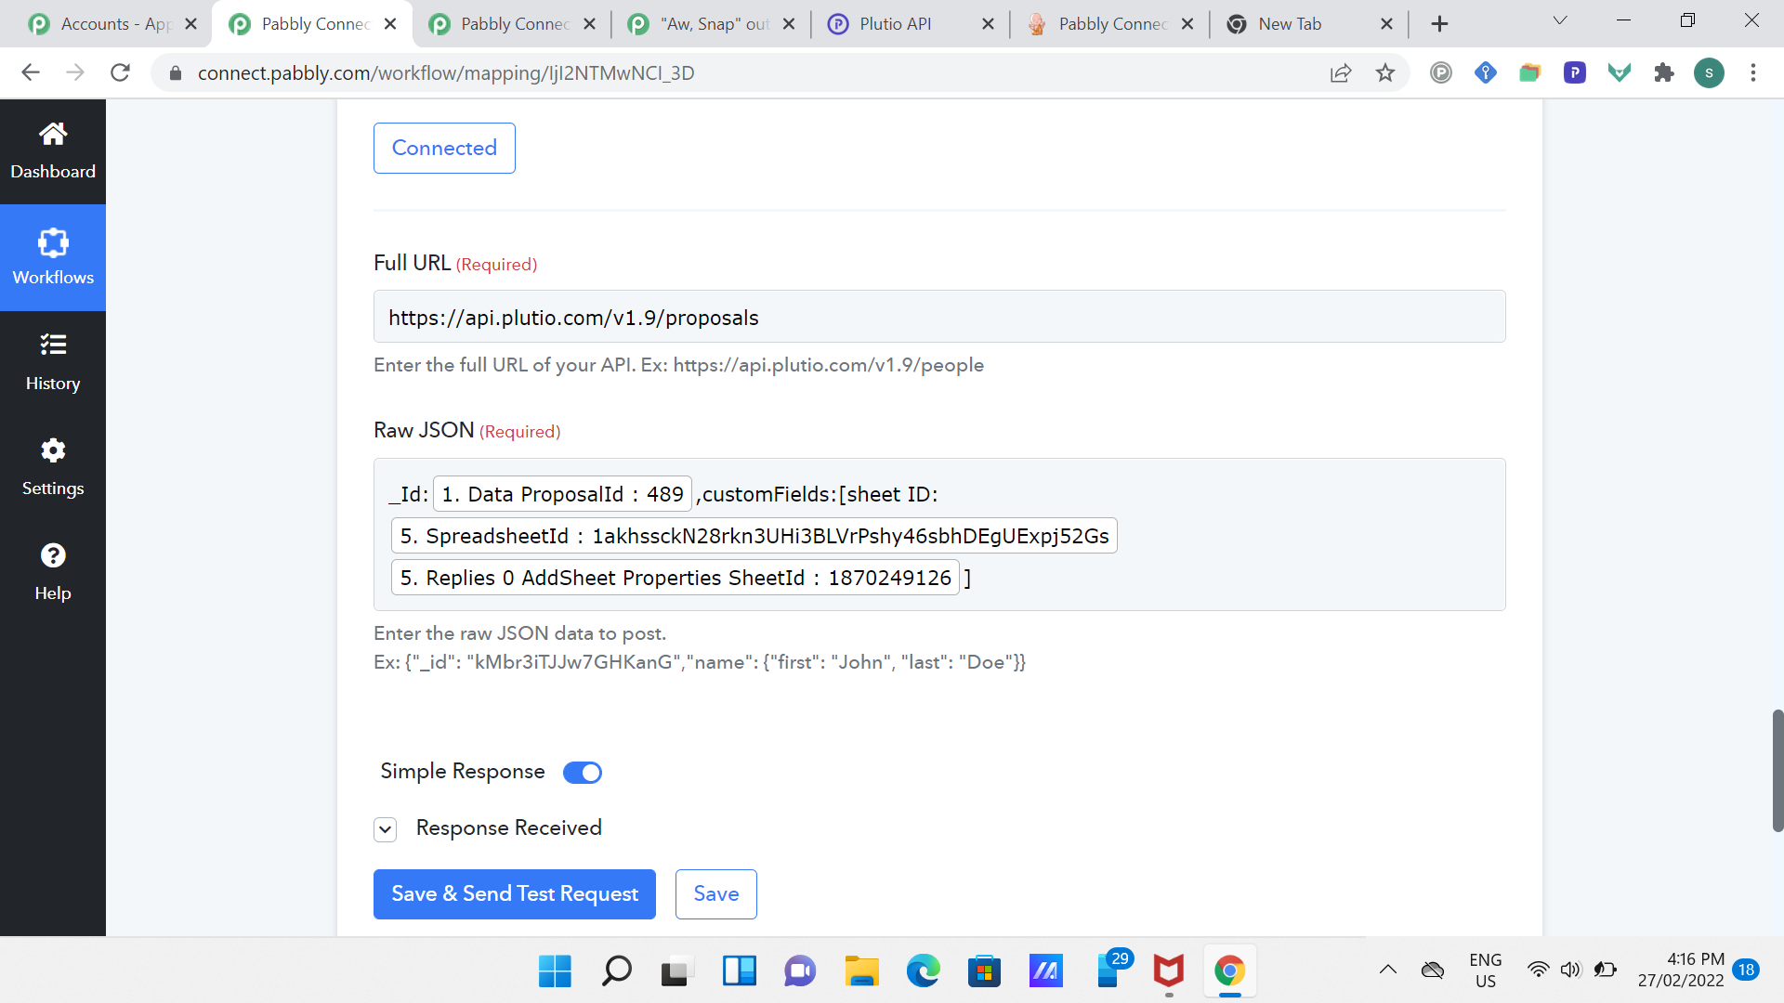Viewport: 1784px width, 1003px height.
Task: Open the clock and date 27/02/2022
Action: pyautogui.click(x=1681, y=970)
